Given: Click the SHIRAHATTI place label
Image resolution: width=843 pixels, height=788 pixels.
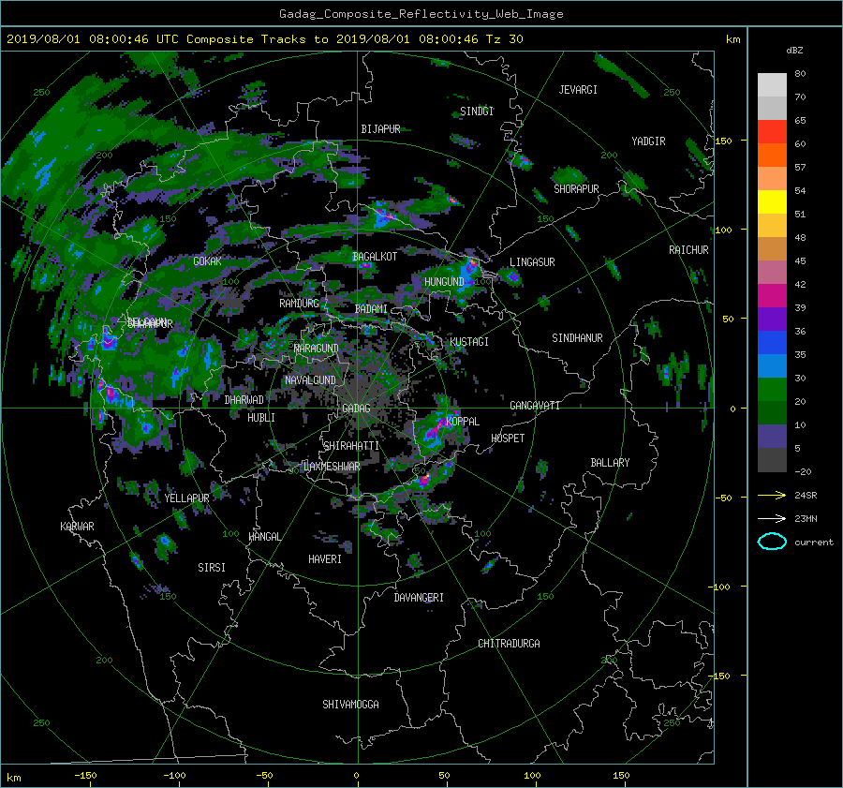Looking at the screenshot, I should pos(351,446).
